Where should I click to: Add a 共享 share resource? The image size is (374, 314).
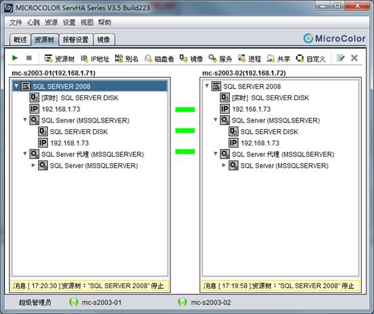279,58
